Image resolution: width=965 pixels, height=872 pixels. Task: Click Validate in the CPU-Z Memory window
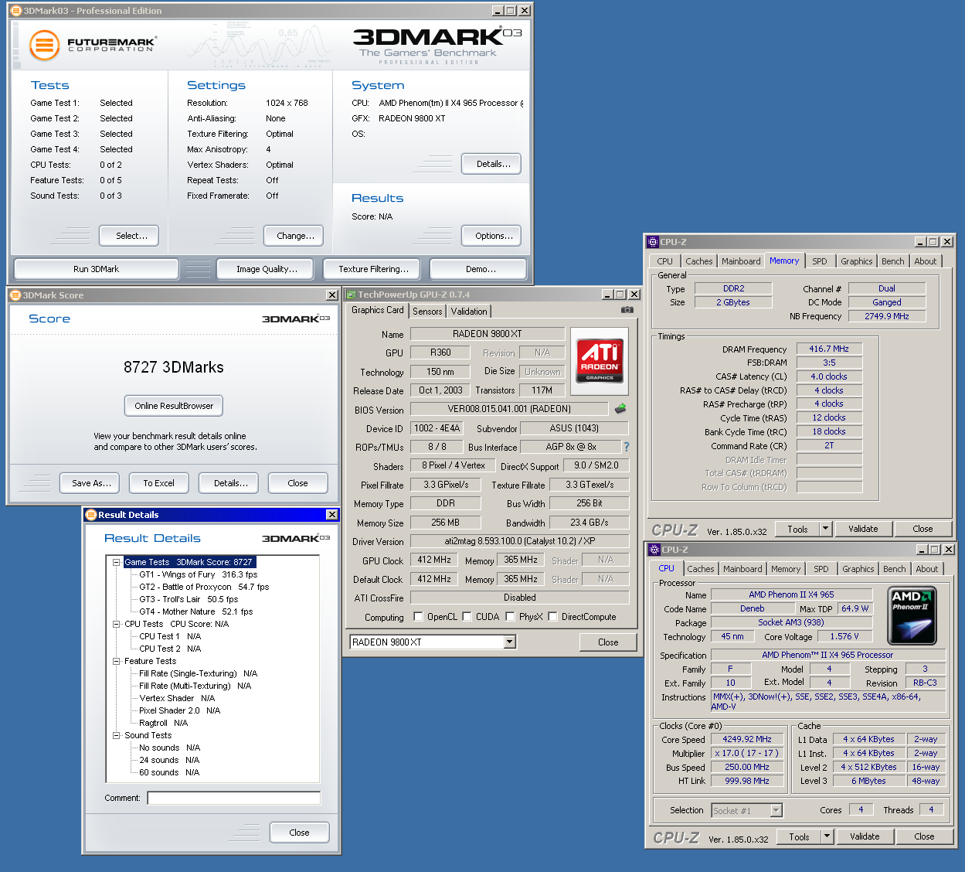863,529
